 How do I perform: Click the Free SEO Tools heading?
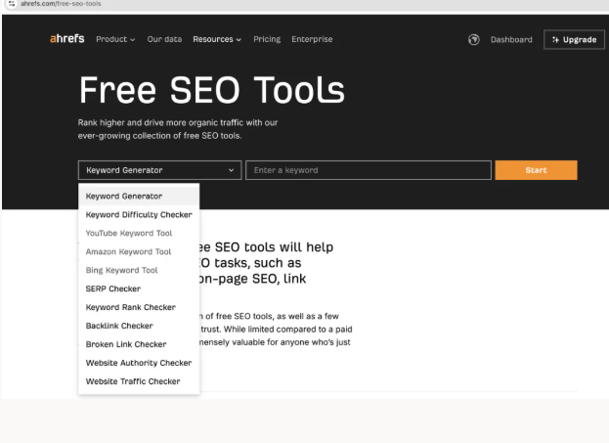pyautogui.click(x=212, y=90)
